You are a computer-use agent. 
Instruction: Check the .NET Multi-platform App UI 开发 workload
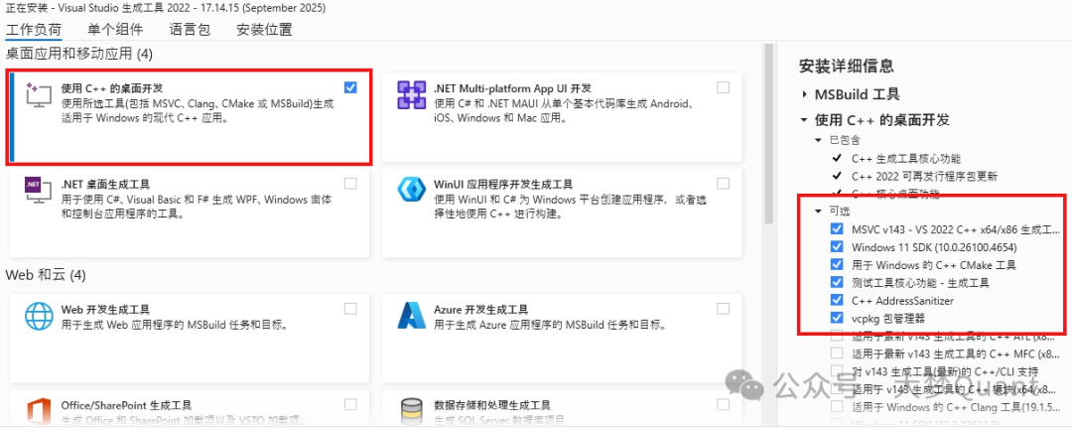724,87
